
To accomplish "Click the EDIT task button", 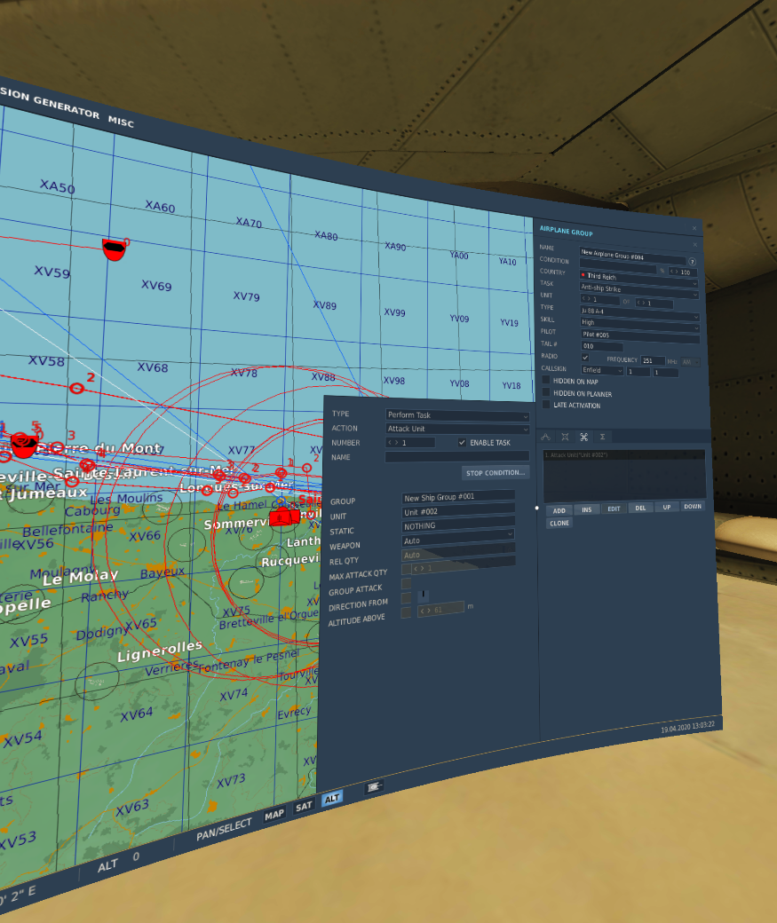I will (x=614, y=509).
